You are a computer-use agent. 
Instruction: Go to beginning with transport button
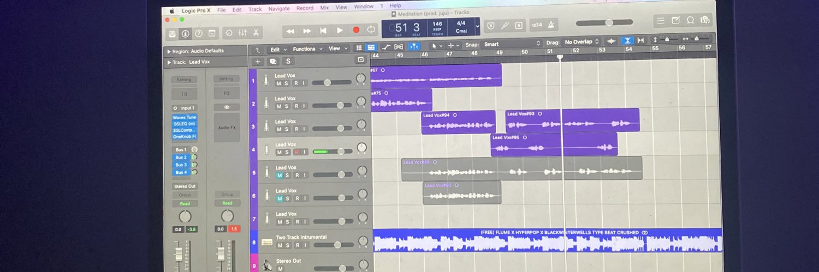(x=323, y=31)
